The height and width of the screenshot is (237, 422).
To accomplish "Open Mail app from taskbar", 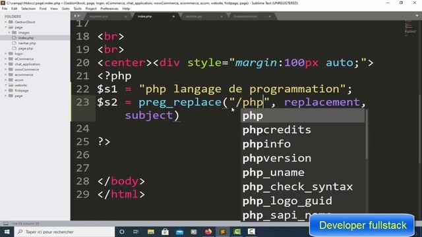I will [179, 232].
